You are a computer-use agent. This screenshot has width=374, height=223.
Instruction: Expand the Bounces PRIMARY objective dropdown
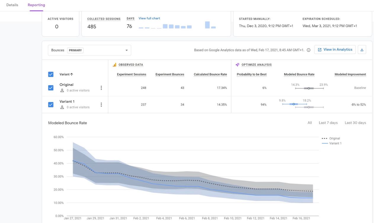tap(89, 50)
